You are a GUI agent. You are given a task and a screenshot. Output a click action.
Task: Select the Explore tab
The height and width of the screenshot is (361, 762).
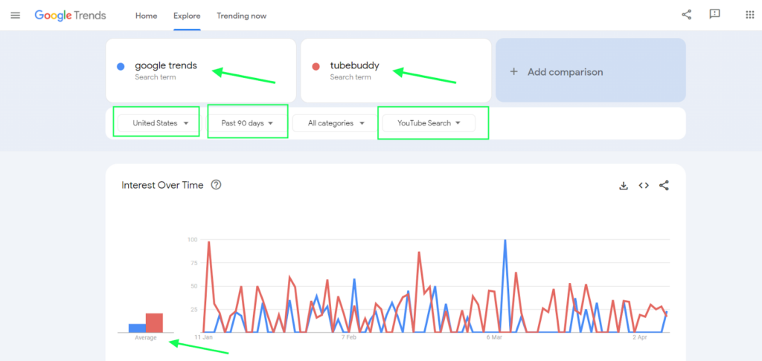(x=187, y=16)
